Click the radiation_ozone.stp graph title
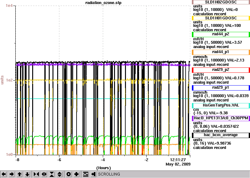Viewport: 250px width, 178px height. [x=103, y=3]
